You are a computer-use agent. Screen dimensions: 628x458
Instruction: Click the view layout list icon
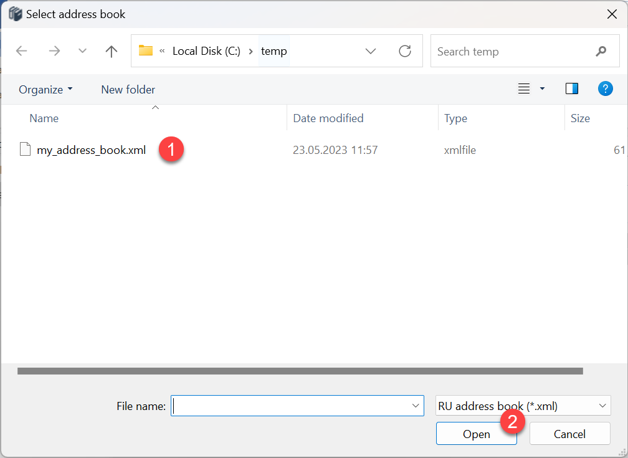click(524, 89)
